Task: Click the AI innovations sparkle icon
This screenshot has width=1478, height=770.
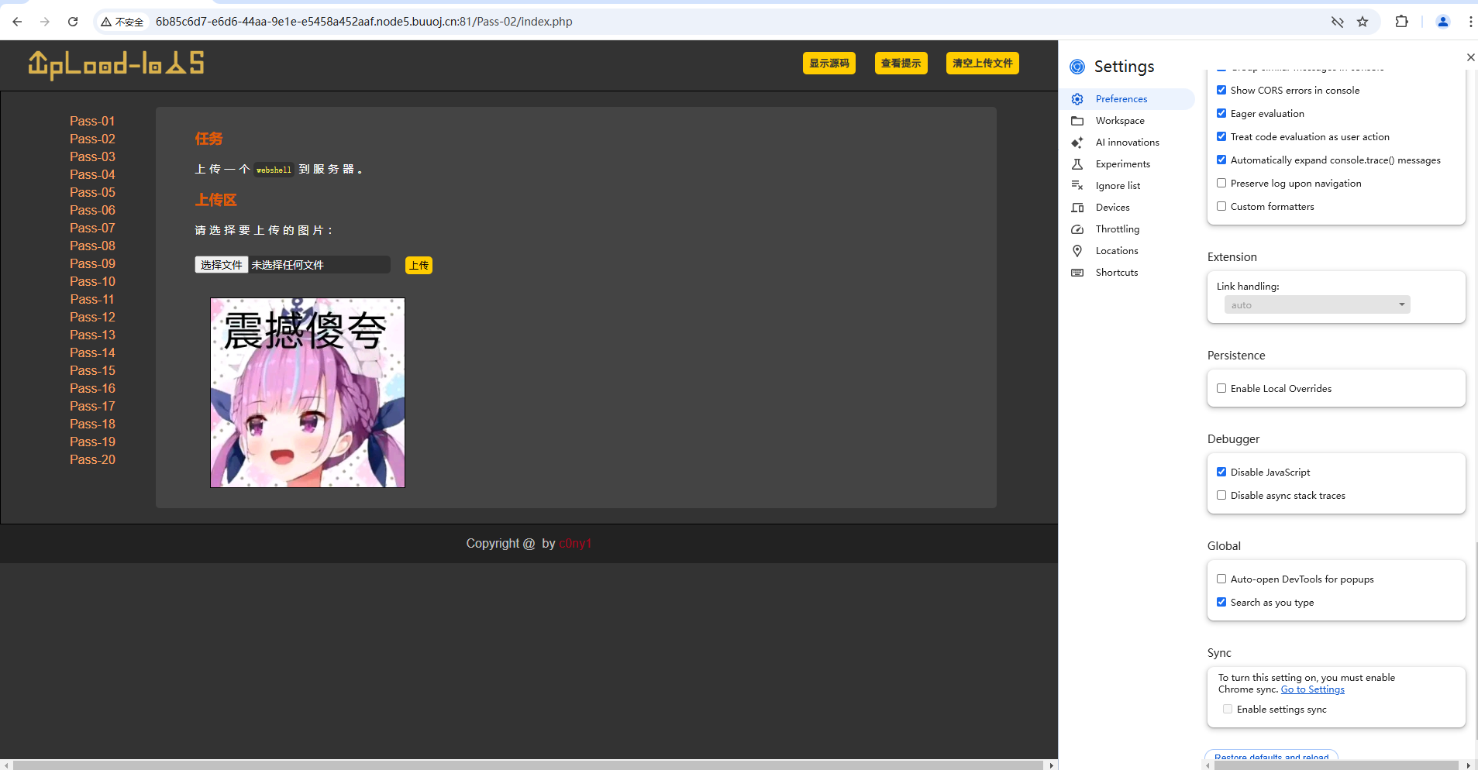Action: coord(1077,143)
